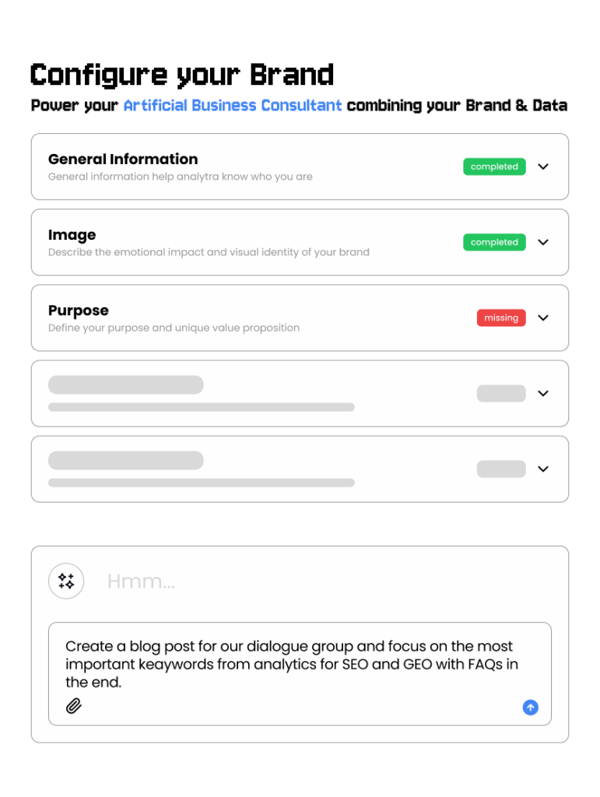
Task: Expand the General Information section chevron
Action: (543, 167)
